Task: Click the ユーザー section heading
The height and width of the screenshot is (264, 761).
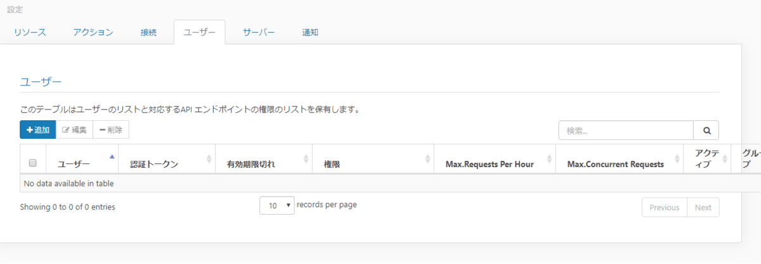Action: [41, 82]
